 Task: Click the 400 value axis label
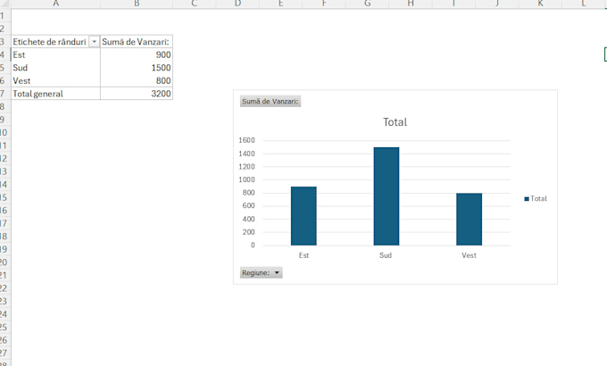(248, 219)
